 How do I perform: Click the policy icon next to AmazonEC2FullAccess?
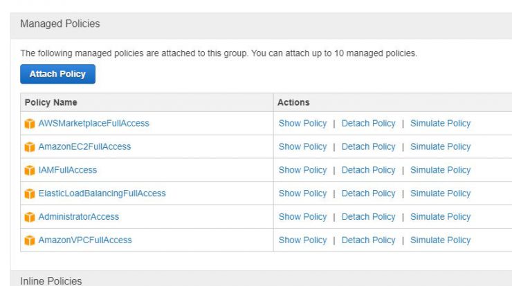pyautogui.click(x=29, y=147)
